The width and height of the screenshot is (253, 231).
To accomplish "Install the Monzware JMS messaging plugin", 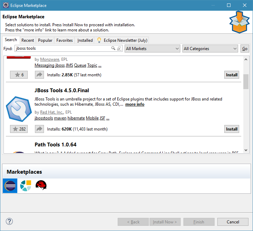I will pos(232,75).
